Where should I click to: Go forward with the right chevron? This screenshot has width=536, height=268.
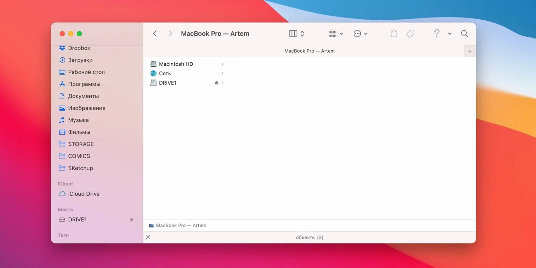coord(170,33)
